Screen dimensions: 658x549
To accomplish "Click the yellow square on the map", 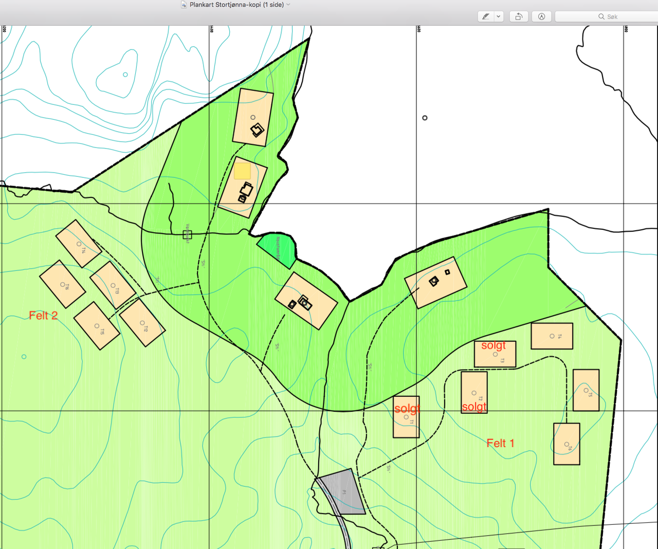I will pyautogui.click(x=242, y=171).
